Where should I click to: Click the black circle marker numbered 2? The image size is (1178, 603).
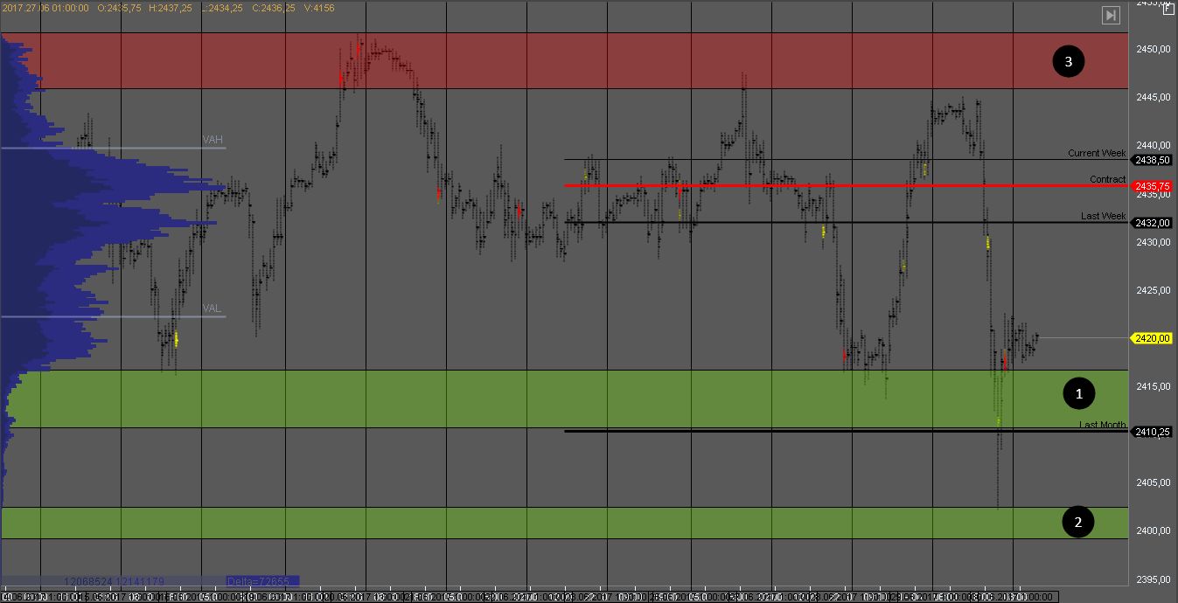click(x=1077, y=522)
